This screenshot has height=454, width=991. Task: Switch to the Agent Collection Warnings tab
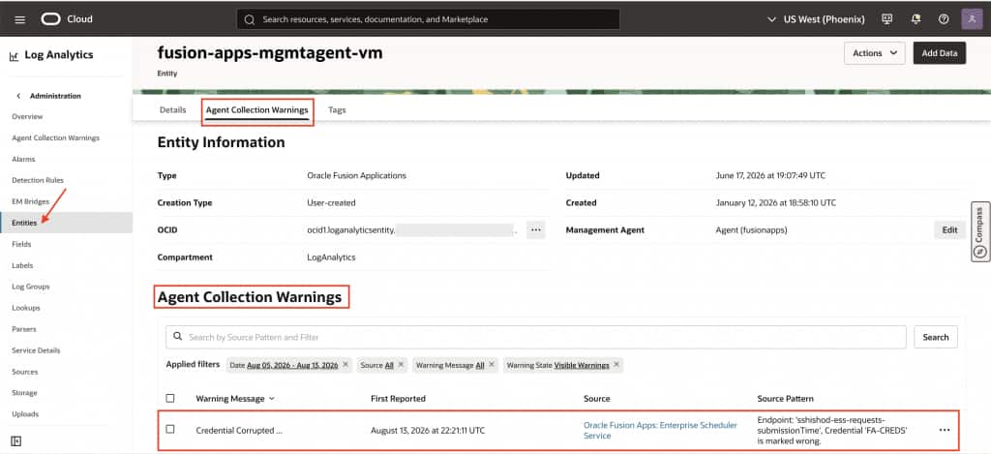[257, 110]
